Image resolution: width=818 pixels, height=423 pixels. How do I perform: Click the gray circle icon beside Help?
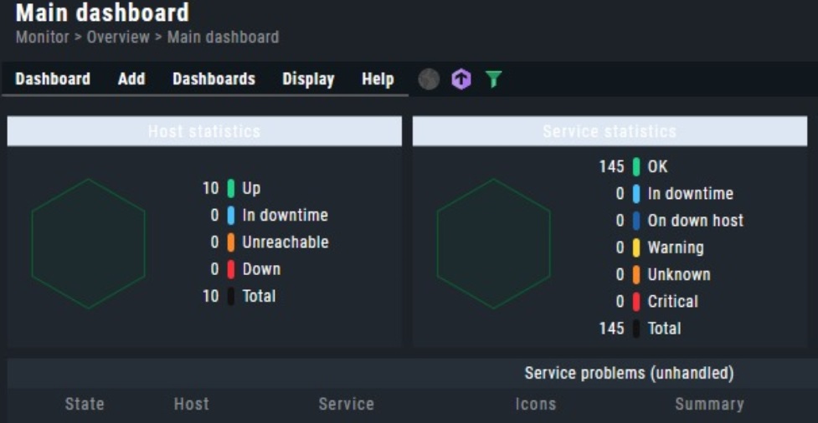coord(429,79)
